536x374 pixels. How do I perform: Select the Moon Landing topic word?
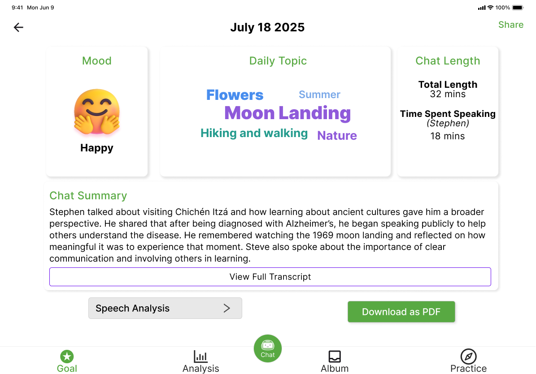click(x=288, y=113)
